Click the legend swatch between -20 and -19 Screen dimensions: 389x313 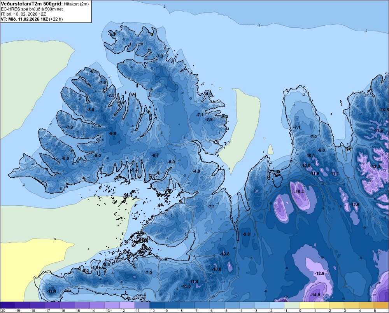coord(8,305)
